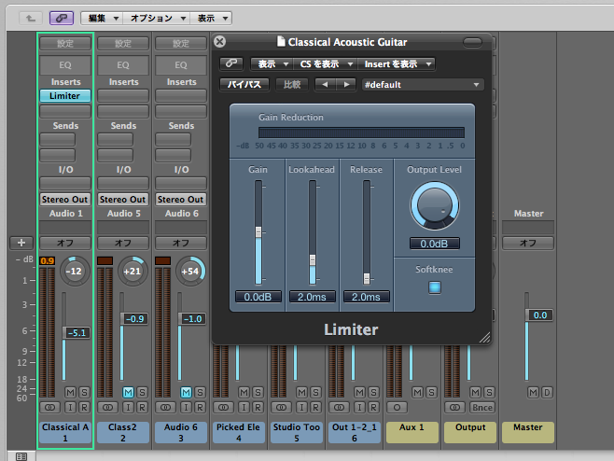Toggle the Softknee button in Limiter
This screenshot has width=614, height=461.
point(434,287)
